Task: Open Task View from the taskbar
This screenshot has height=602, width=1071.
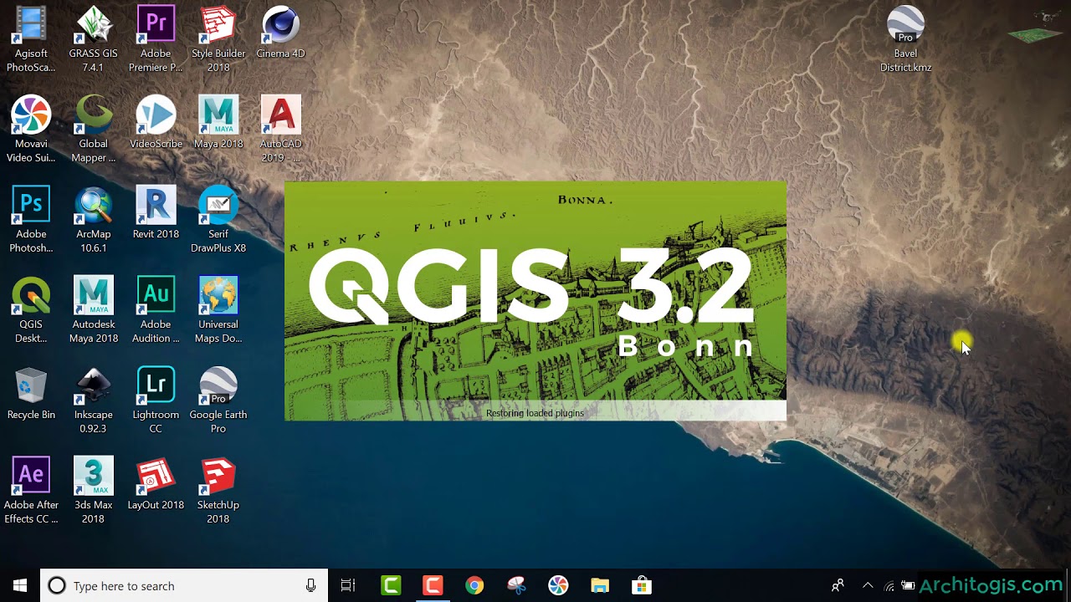Action: click(x=348, y=585)
